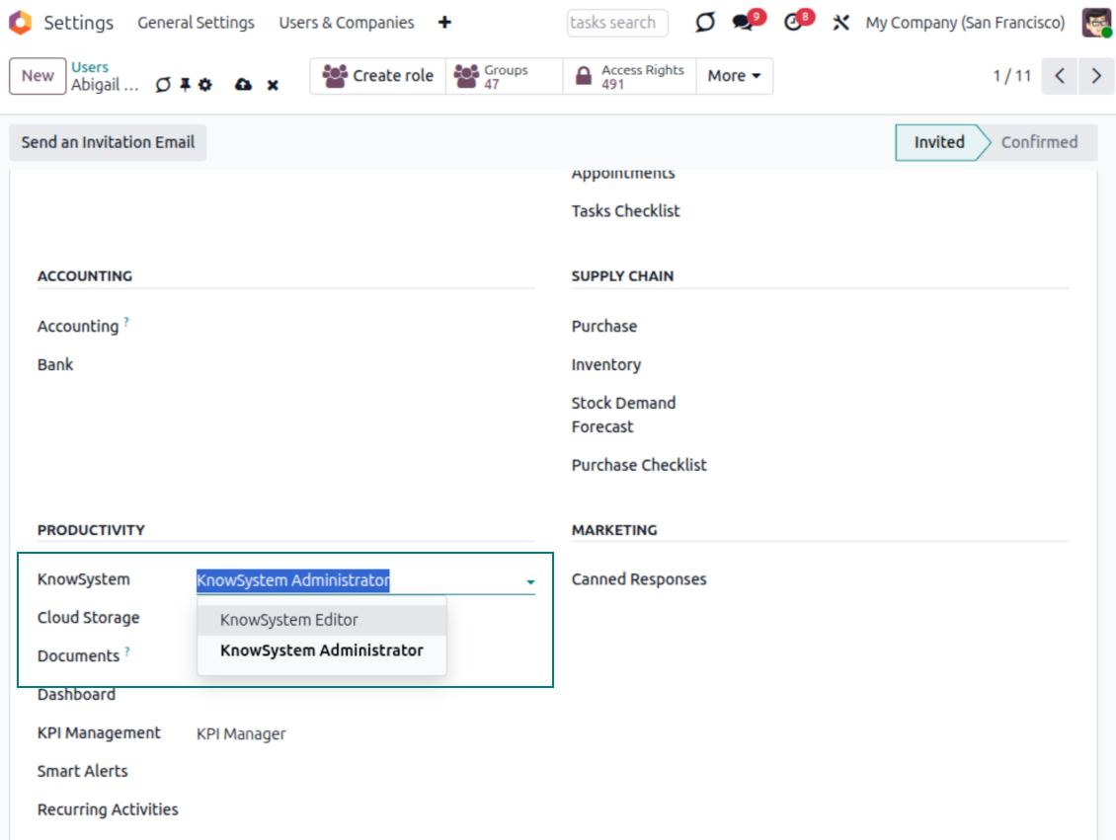
Task: Click the pin icon next to the record name
Action: click(185, 85)
